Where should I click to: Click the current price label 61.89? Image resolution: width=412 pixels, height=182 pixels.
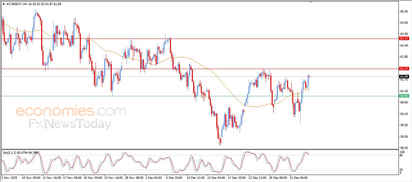tap(404, 77)
